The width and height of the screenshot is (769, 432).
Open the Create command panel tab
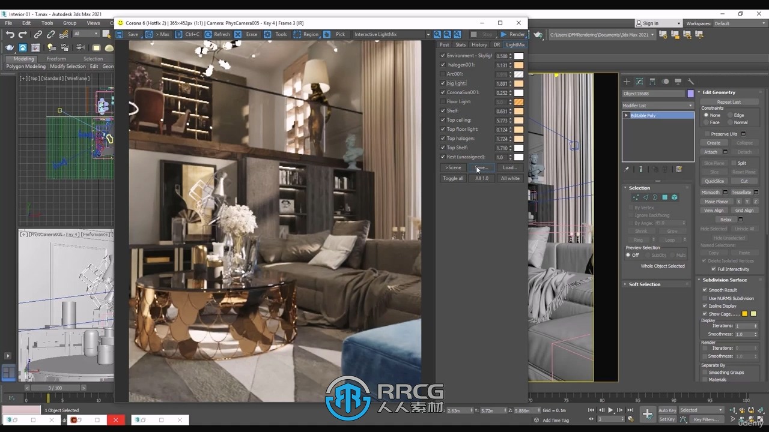(x=627, y=81)
